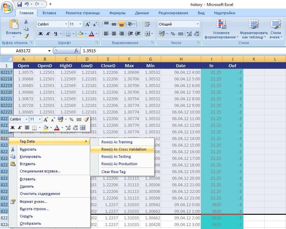Click the formula bar showing 1.3915
The height and width of the screenshot is (229, 286).
[182, 51]
